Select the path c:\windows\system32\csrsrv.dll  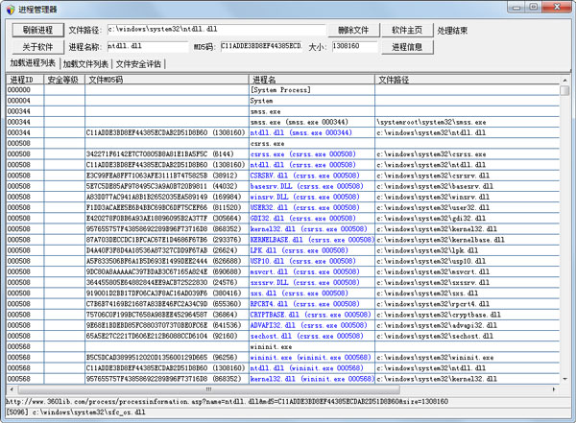[x=433, y=176]
